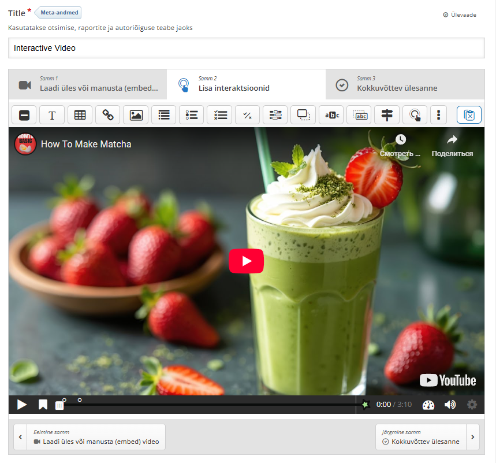The image size is (496, 463).
Task: Pick the Navigation Hotspot tool
Action: click(415, 115)
